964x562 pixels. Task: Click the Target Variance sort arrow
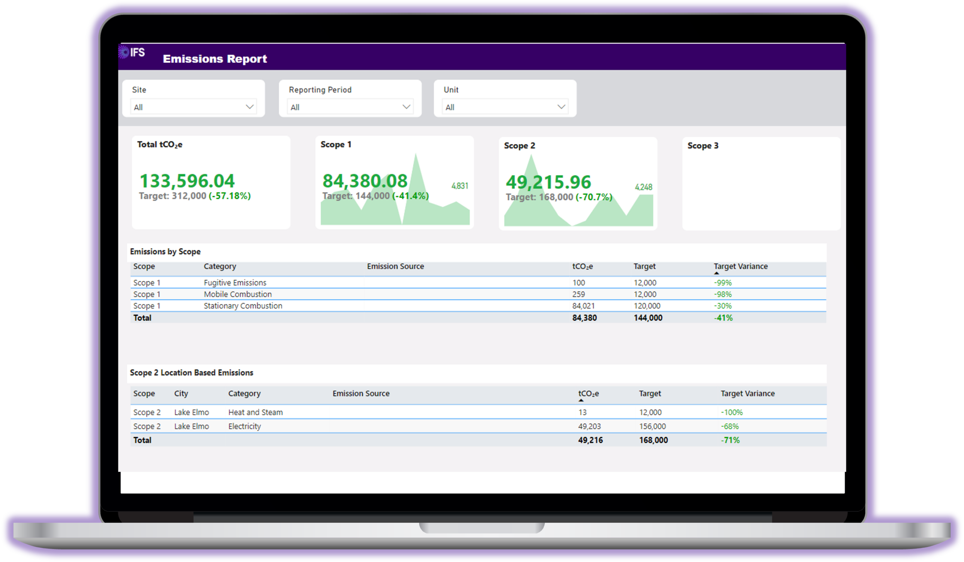716,273
